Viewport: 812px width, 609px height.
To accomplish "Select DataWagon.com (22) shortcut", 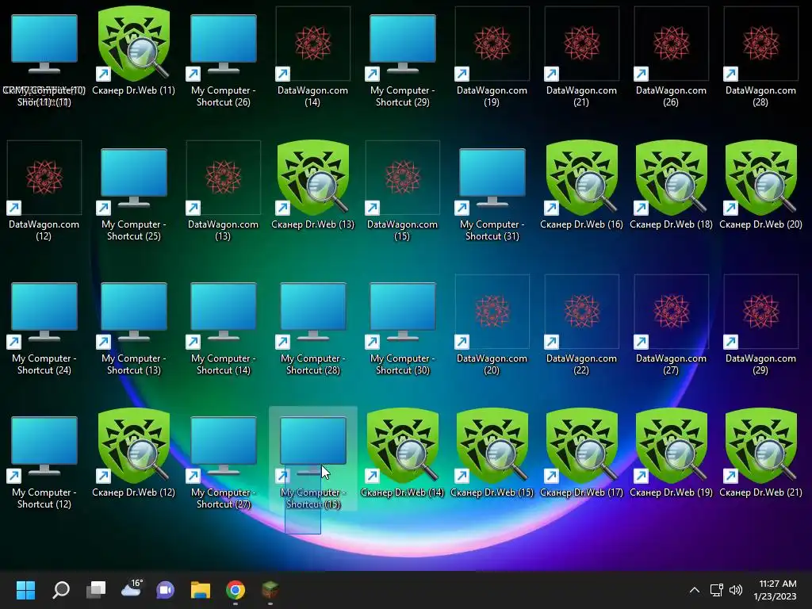I will (x=581, y=325).
